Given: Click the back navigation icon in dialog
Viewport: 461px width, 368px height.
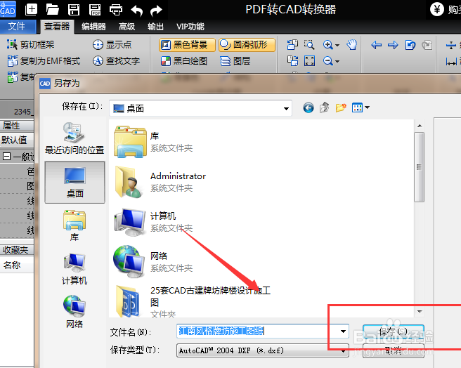Looking at the screenshot, I should pos(308,108).
